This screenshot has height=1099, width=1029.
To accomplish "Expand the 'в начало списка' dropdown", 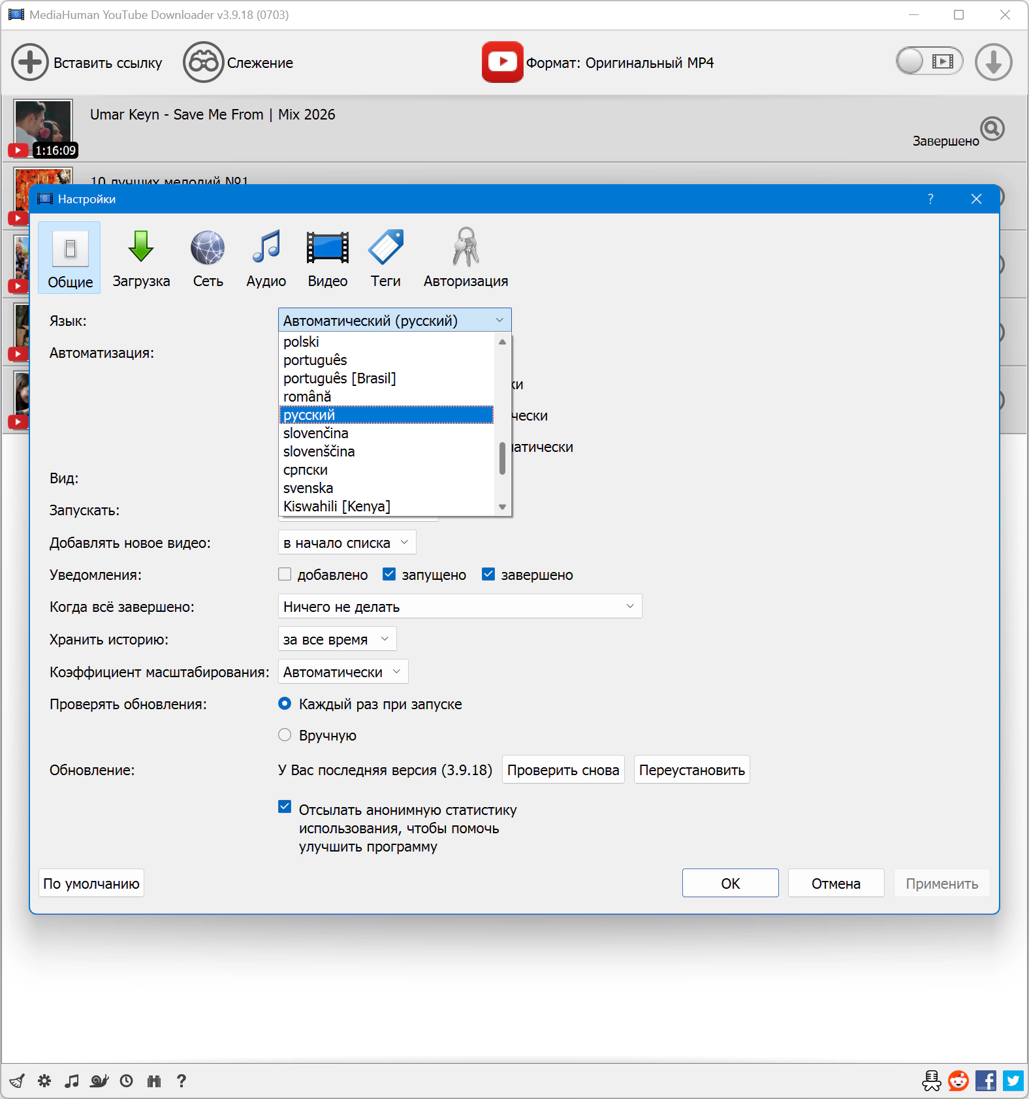I will 347,543.
